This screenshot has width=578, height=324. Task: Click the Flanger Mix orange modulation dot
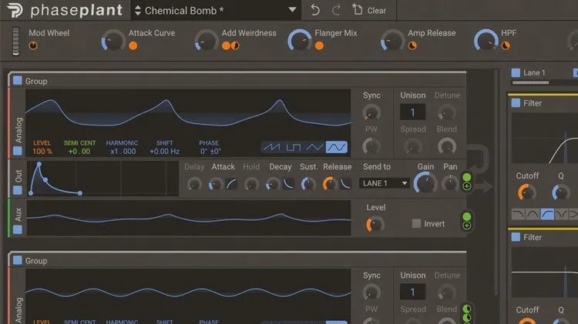(319, 45)
